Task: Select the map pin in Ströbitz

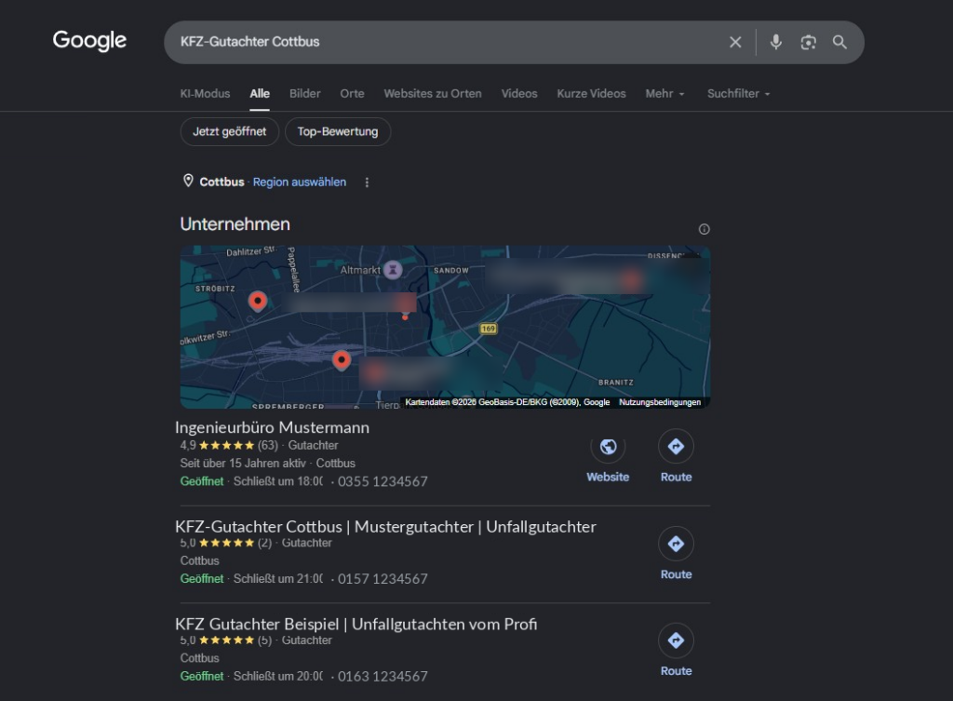Action: pos(258,301)
